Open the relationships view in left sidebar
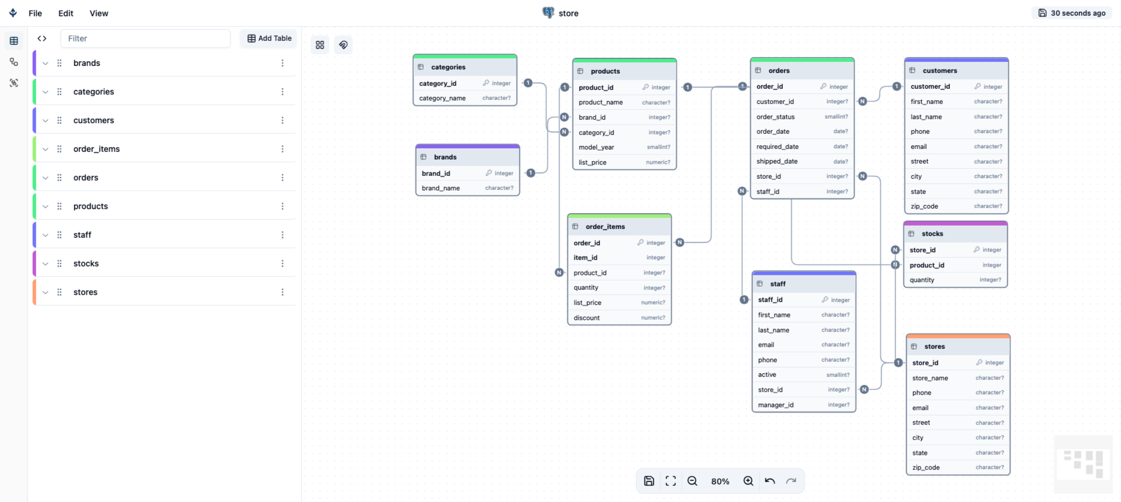Screen dimensions: 1121x502 pyautogui.click(x=14, y=62)
